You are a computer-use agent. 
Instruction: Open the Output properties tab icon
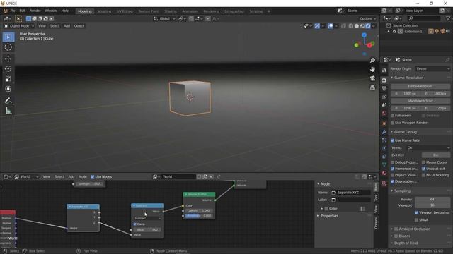[384, 88]
